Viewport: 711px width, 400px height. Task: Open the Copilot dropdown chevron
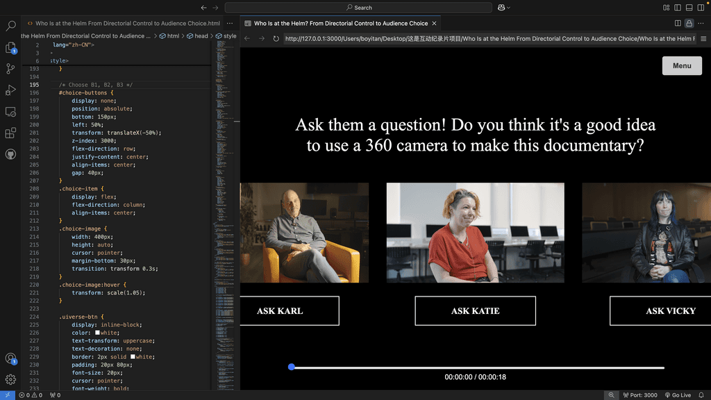coord(509,8)
